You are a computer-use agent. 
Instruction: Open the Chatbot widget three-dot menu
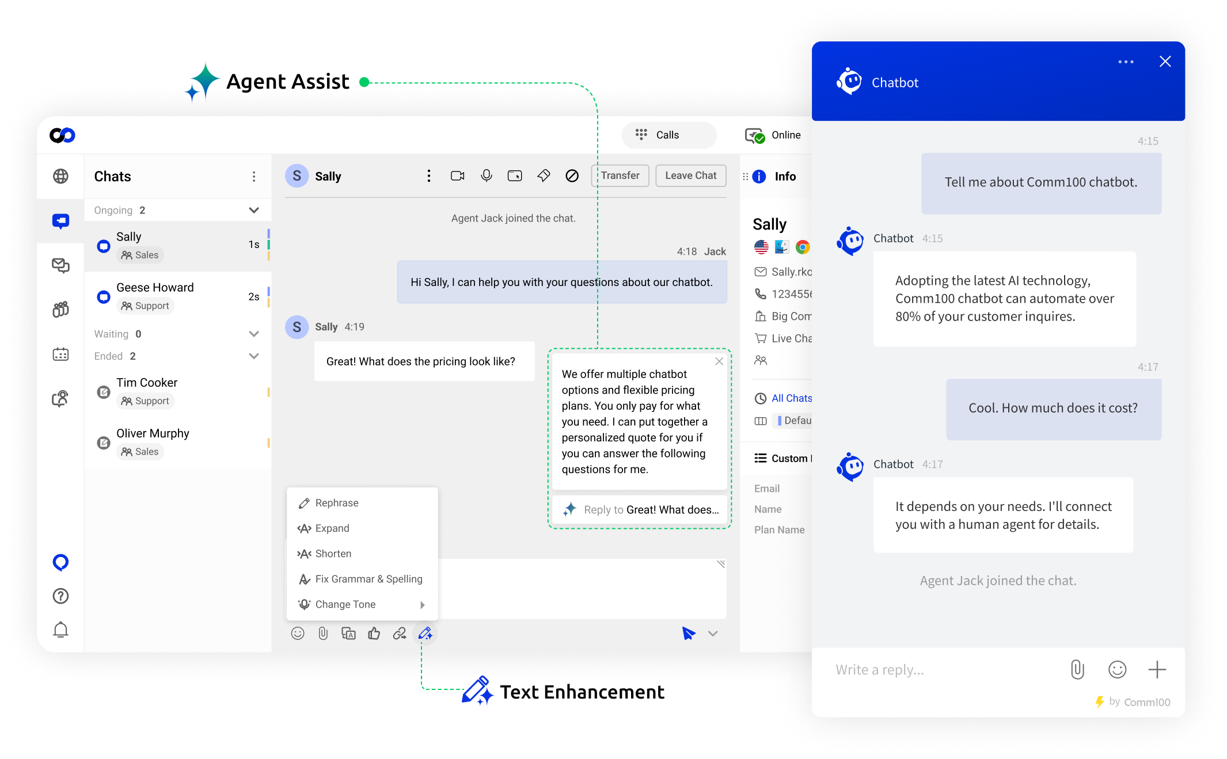click(x=1126, y=62)
